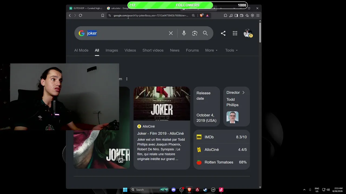346x194 pixels.
Task: Toggle the browser sidebar panel icon
Action: tap(236, 15)
